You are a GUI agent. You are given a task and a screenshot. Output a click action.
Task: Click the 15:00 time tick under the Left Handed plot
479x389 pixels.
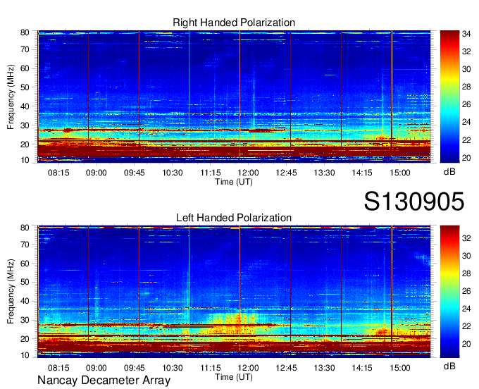(x=400, y=368)
